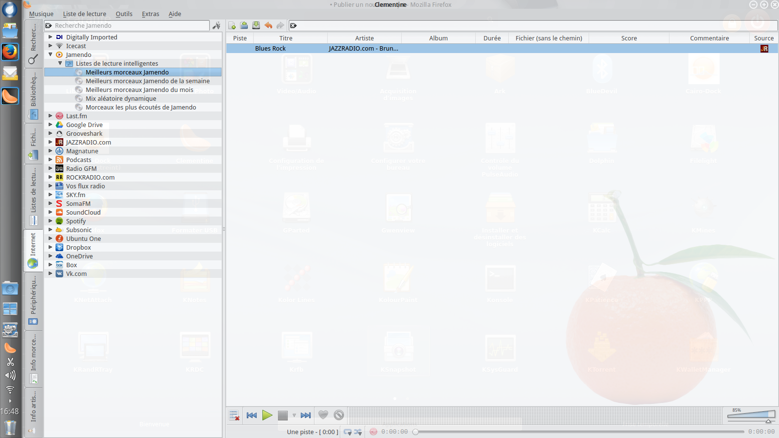Click the Dropbox service icon
779x438 pixels.
[x=59, y=247]
